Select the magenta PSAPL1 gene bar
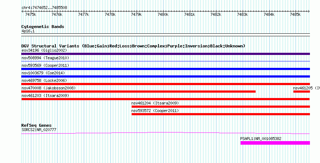 coord(275,143)
